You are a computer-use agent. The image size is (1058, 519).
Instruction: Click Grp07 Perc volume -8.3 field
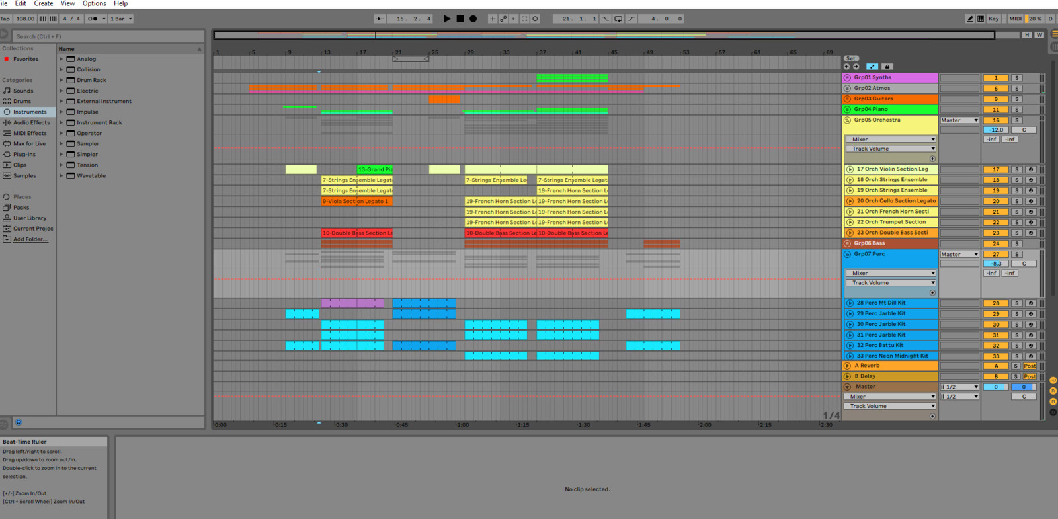(x=996, y=264)
